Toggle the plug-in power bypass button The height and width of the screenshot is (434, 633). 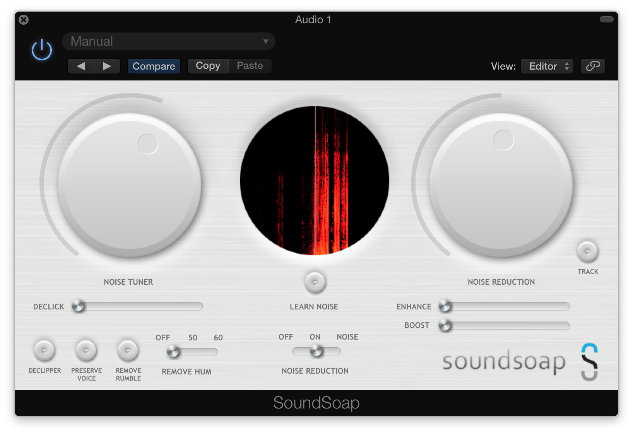tap(42, 50)
